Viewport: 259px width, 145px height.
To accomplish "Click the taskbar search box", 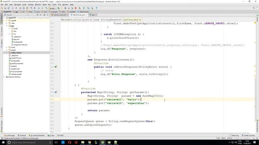I will 30,142.
